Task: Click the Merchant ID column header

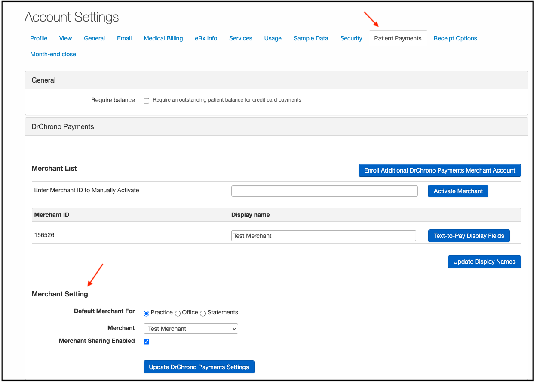Action: pos(52,215)
